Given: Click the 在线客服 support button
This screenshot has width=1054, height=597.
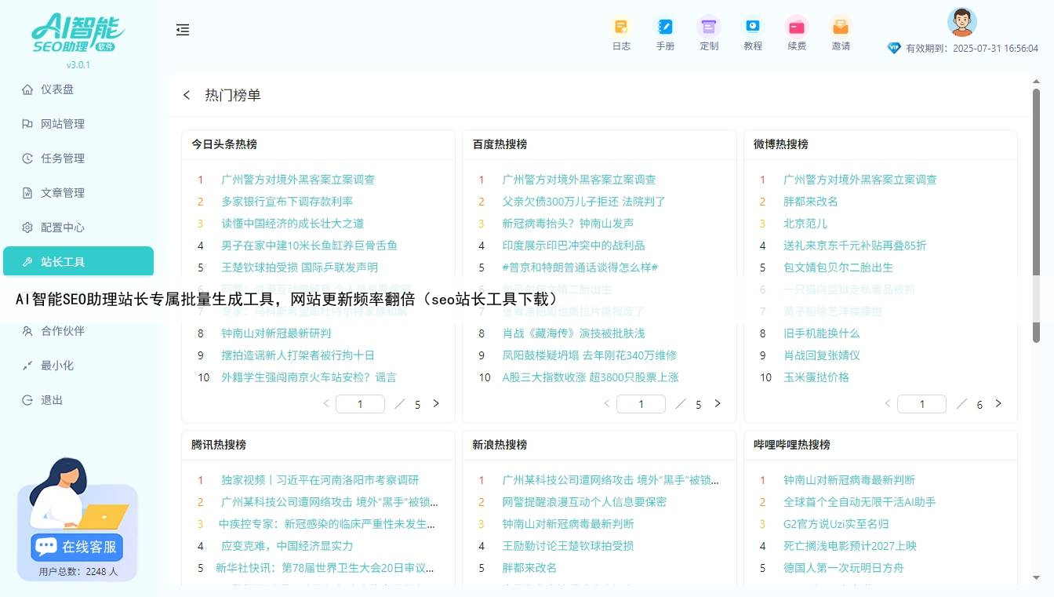Looking at the screenshot, I should 77,547.
